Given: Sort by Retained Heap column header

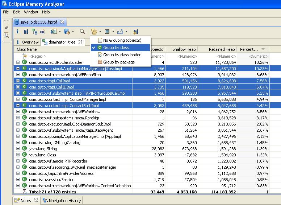Looking at the screenshot, I should pos(222,49).
